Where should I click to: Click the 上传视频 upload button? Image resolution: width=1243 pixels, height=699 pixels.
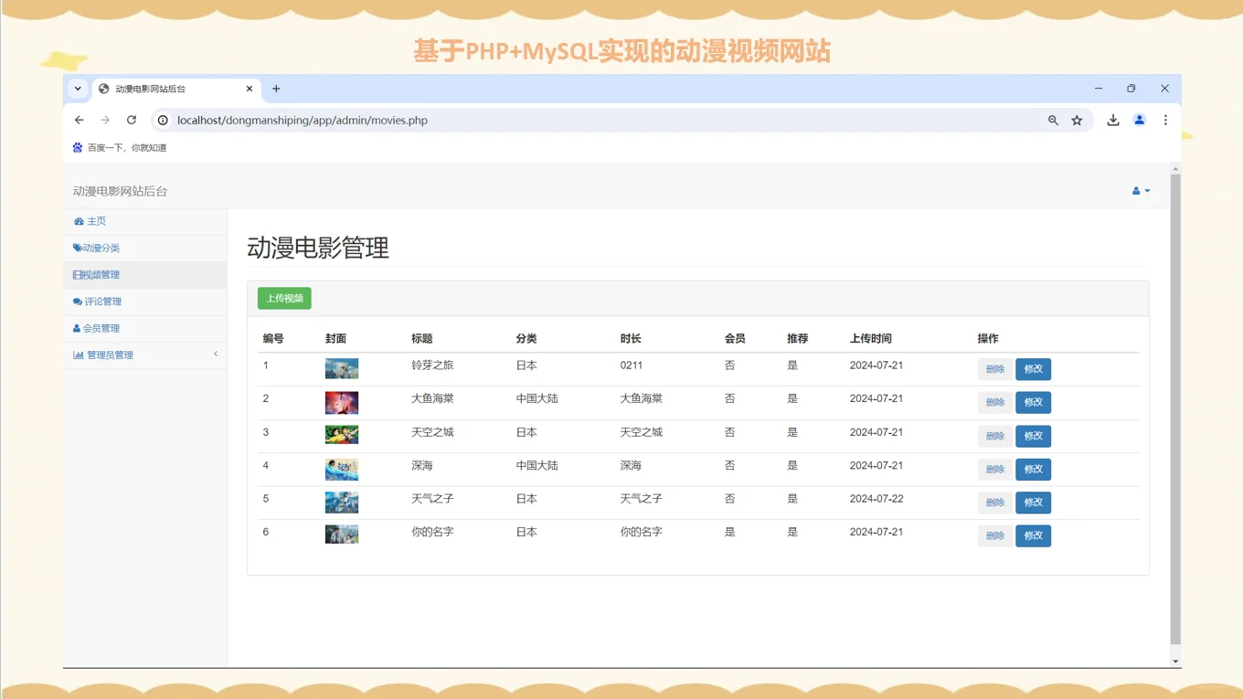283,298
